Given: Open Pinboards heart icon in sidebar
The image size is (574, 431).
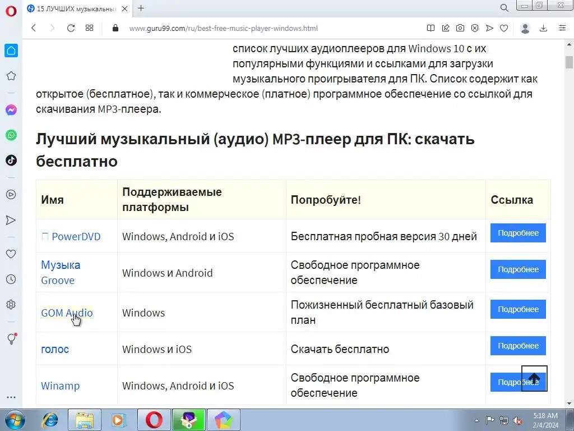Looking at the screenshot, I should (x=11, y=254).
